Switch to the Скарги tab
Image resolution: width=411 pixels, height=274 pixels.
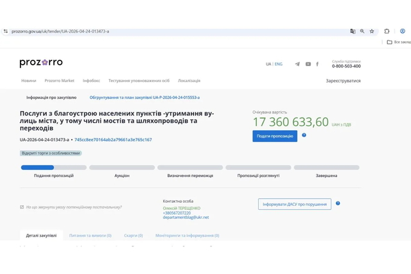pos(133,235)
